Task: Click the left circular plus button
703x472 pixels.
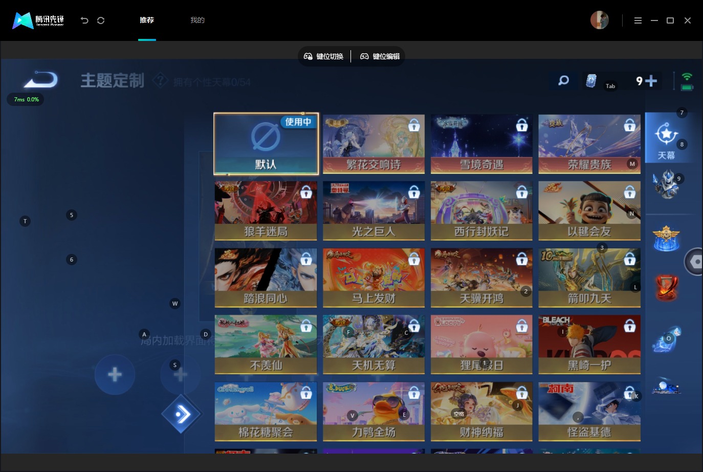Action: coord(115,375)
